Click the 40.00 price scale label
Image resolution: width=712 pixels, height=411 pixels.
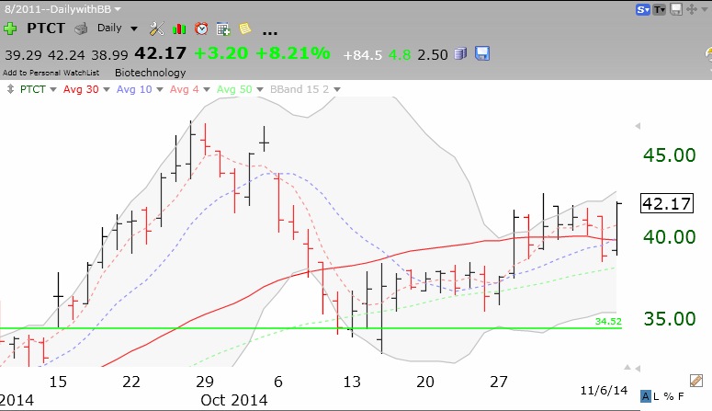point(670,237)
